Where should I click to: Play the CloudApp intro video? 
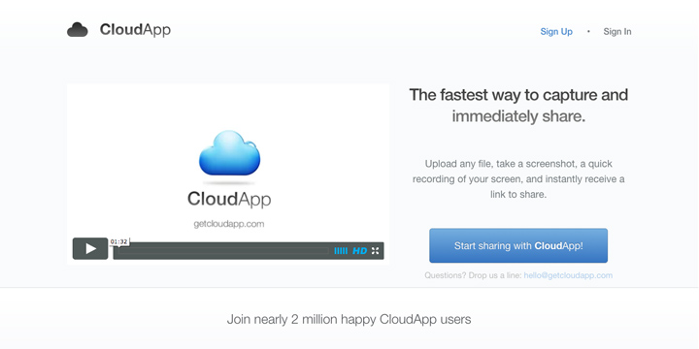click(x=90, y=248)
